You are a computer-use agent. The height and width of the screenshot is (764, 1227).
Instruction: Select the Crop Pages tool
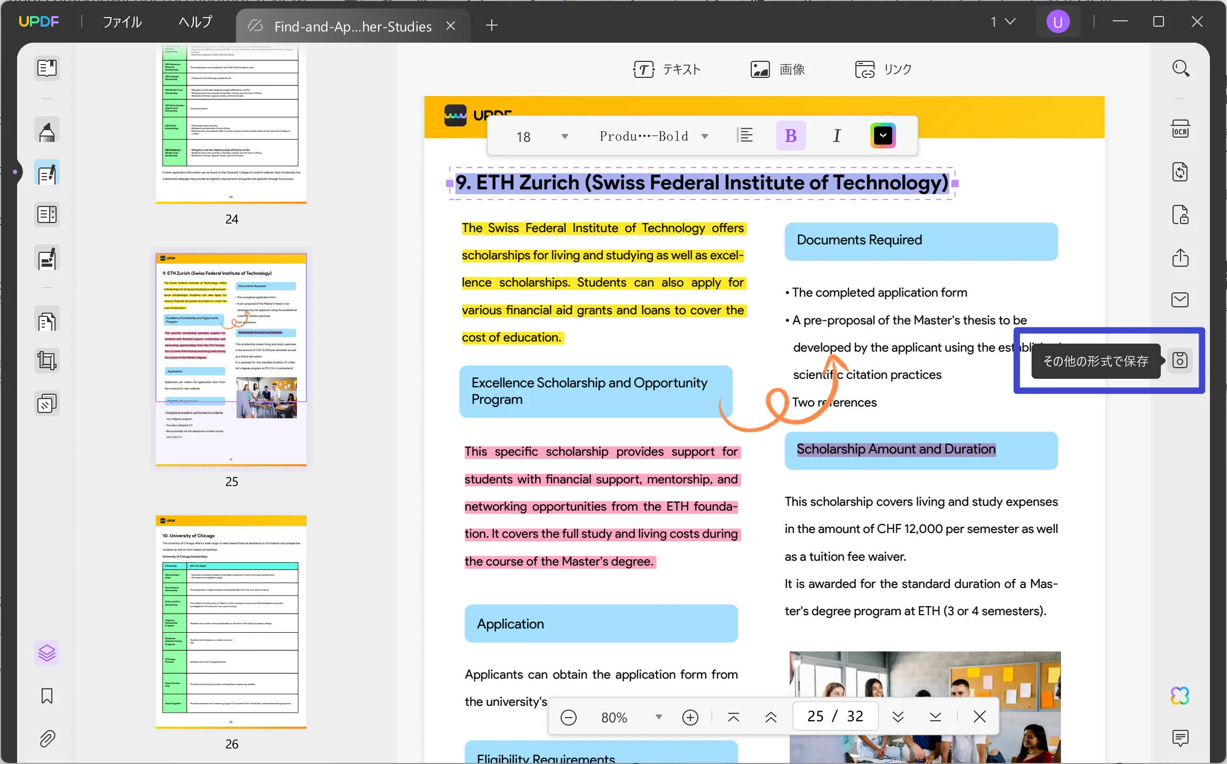(47, 361)
